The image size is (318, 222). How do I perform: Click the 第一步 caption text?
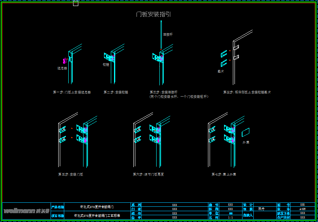tap(72, 92)
